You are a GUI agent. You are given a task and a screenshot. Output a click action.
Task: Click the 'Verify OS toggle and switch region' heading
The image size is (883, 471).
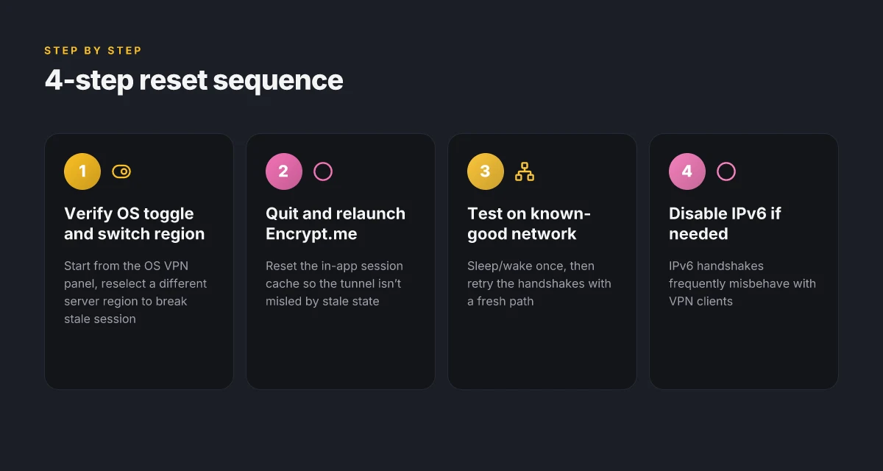click(135, 224)
